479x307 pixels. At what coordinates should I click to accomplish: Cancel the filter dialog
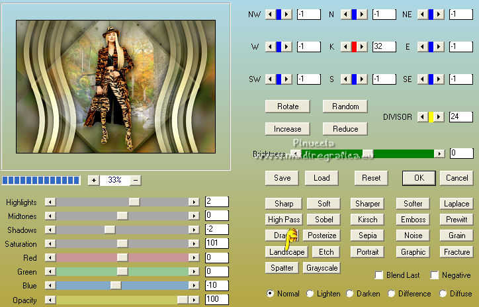coord(457,178)
